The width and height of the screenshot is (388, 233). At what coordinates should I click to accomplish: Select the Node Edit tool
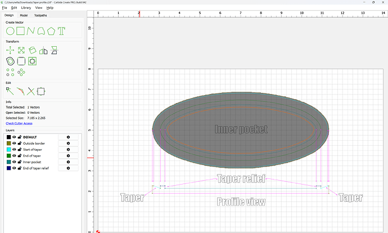10,91
